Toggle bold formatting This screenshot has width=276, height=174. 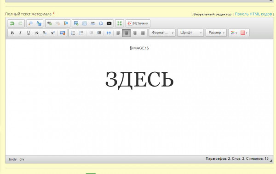(x=12, y=33)
